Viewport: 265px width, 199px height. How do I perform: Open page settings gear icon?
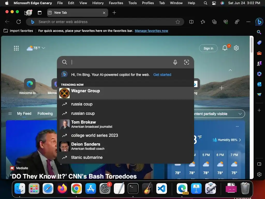click(236, 48)
